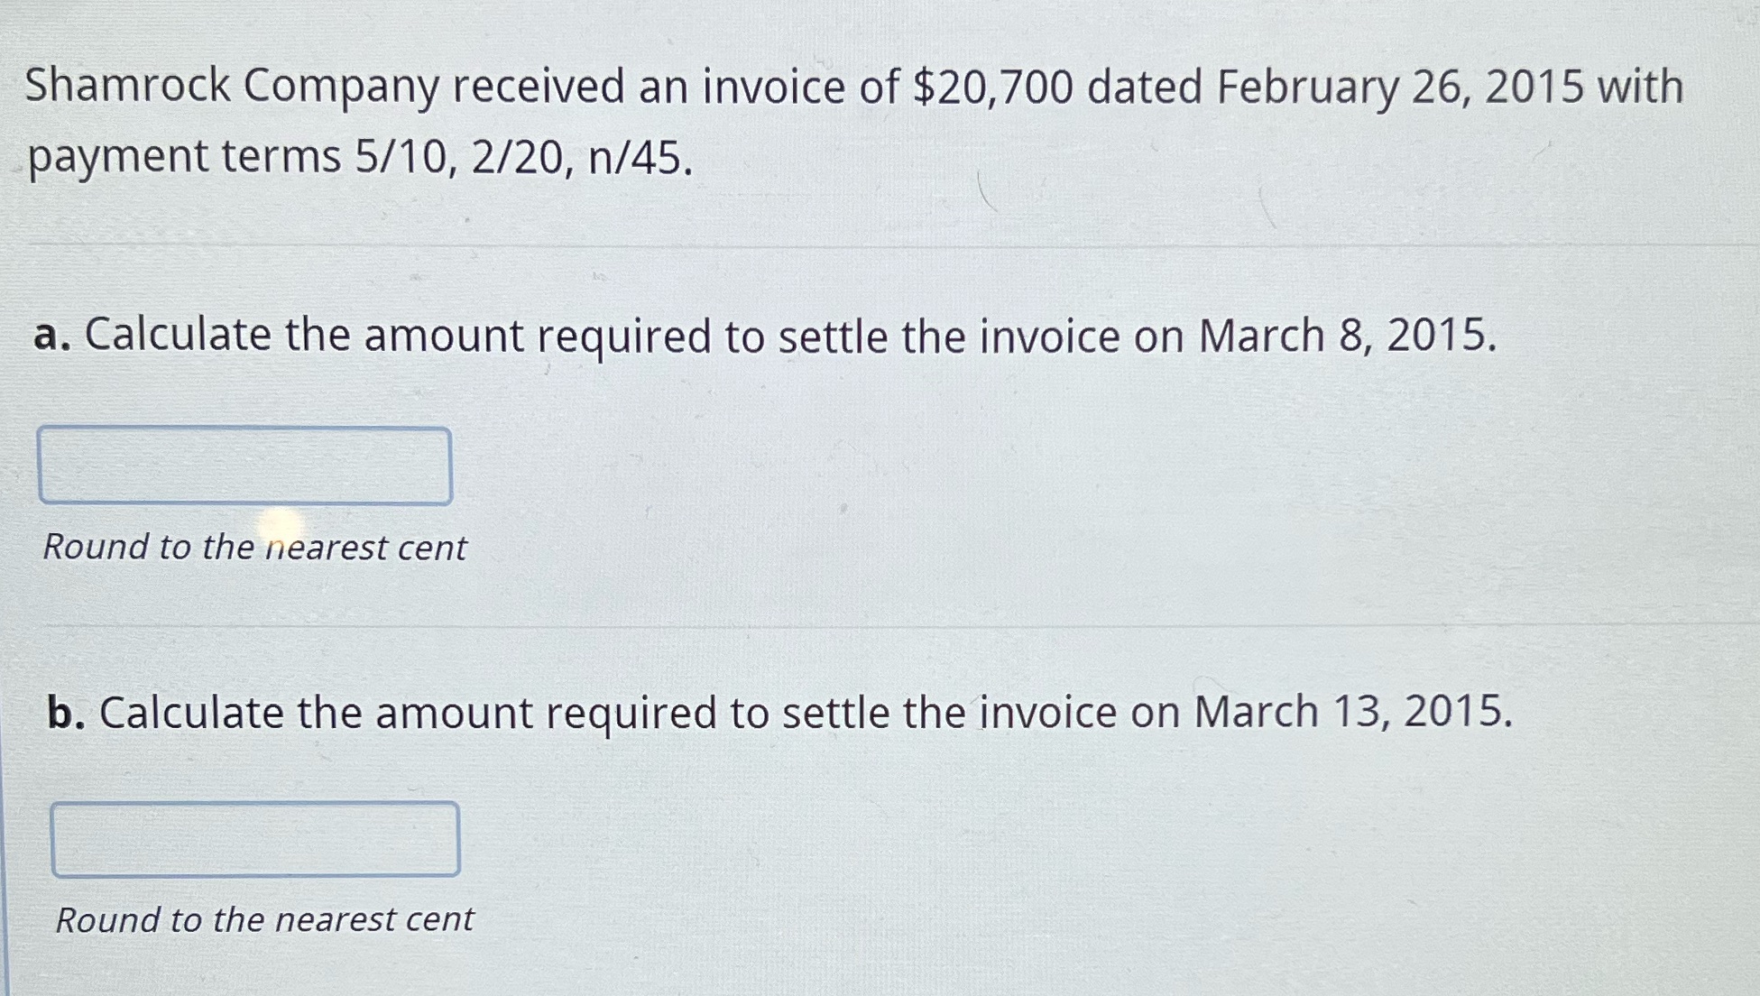Click the '$20,700' invoice amount text
This screenshot has height=996, width=1760.
pyautogui.click(x=993, y=88)
